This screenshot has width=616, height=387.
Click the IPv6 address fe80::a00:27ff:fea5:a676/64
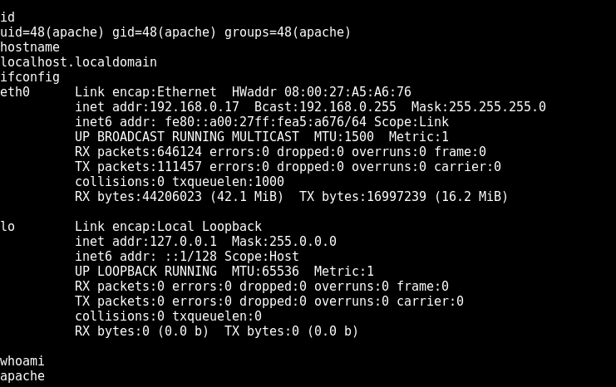pos(265,122)
